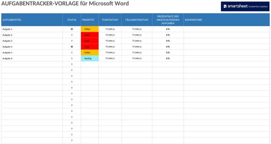
Task: Uncheck the status box for Aufgabe 4
Action: (x=72, y=47)
